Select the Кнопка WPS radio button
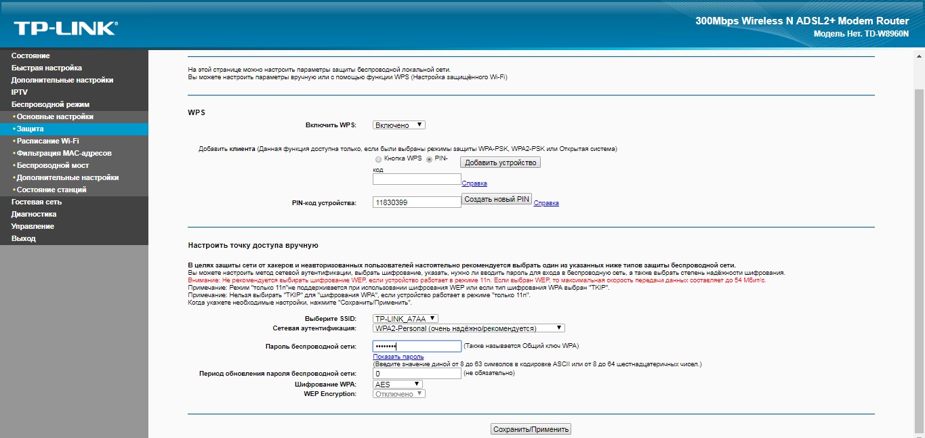This screenshot has width=925, height=438. (x=377, y=158)
